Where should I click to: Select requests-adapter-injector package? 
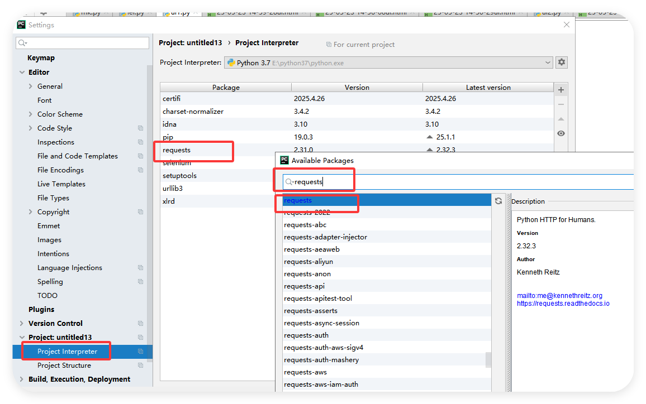(x=387, y=237)
